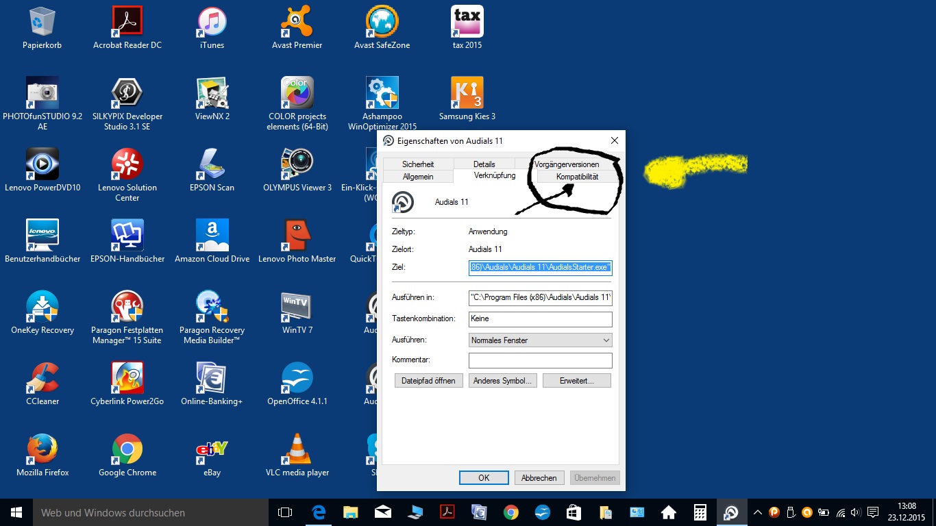Select OpenOffice 4.1.1 shortcut
The height and width of the screenshot is (526, 936).
pos(297,384)
